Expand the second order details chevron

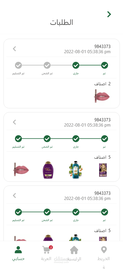coord(14,122)
